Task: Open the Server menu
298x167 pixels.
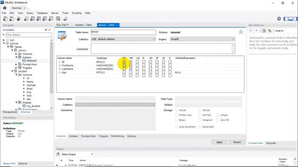Action: pos(55,13)
